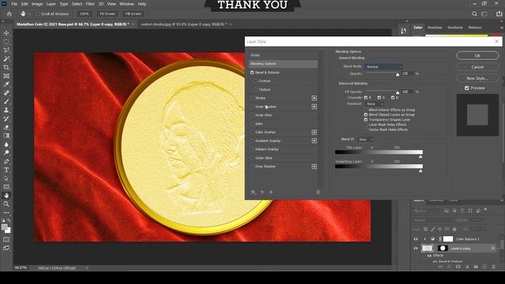The width and height of the screenshot is (505, 284).
Task: Select the Crop tool
Action: click(6, 67)
